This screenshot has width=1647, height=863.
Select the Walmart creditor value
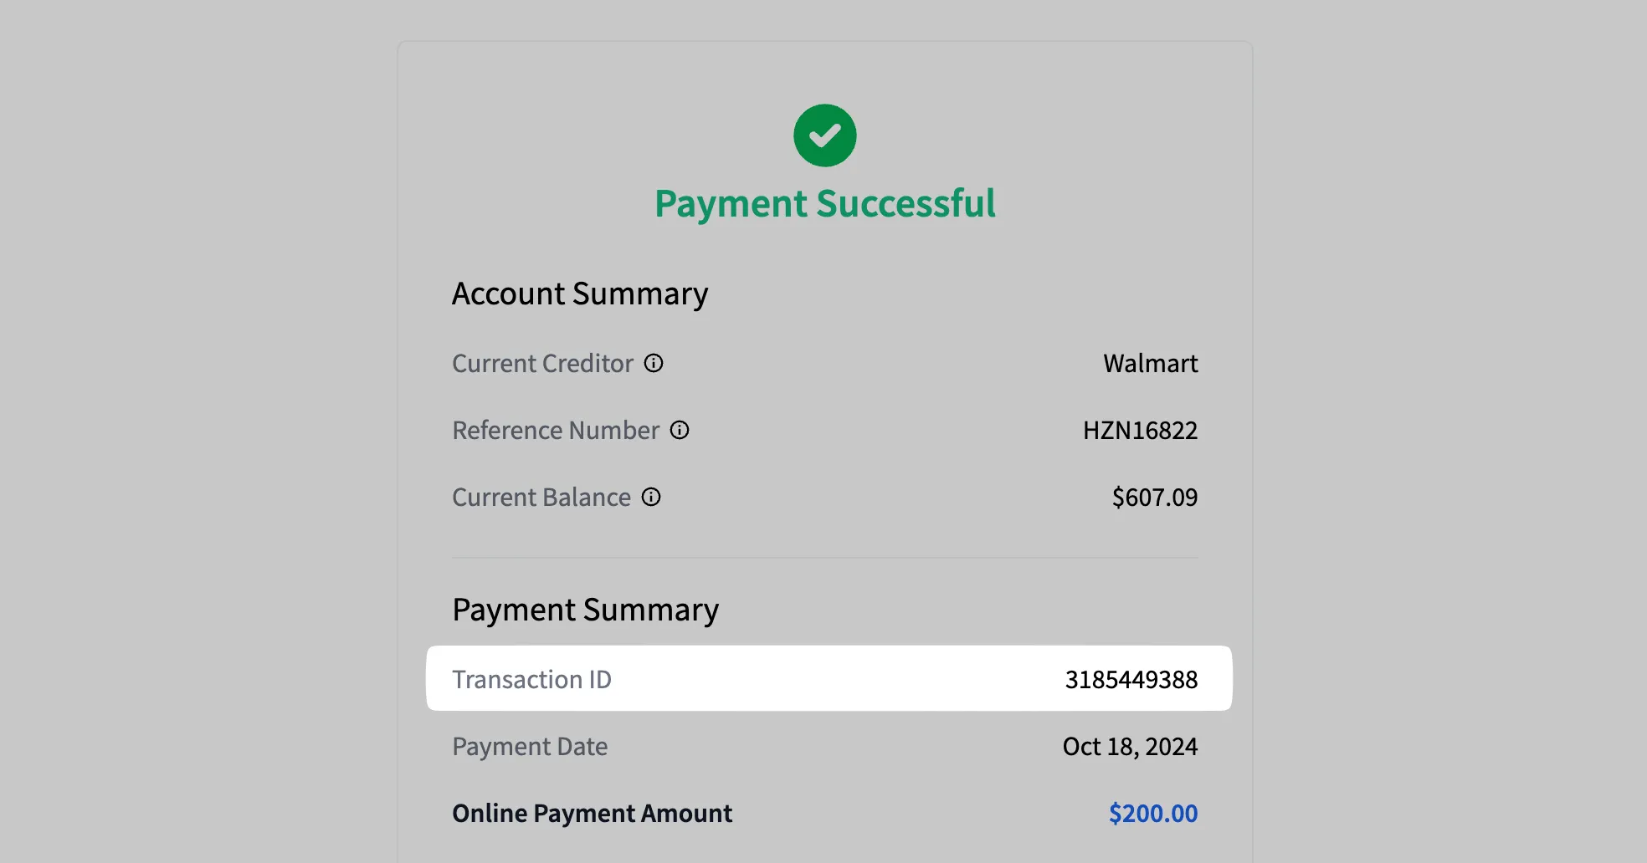1150,364
